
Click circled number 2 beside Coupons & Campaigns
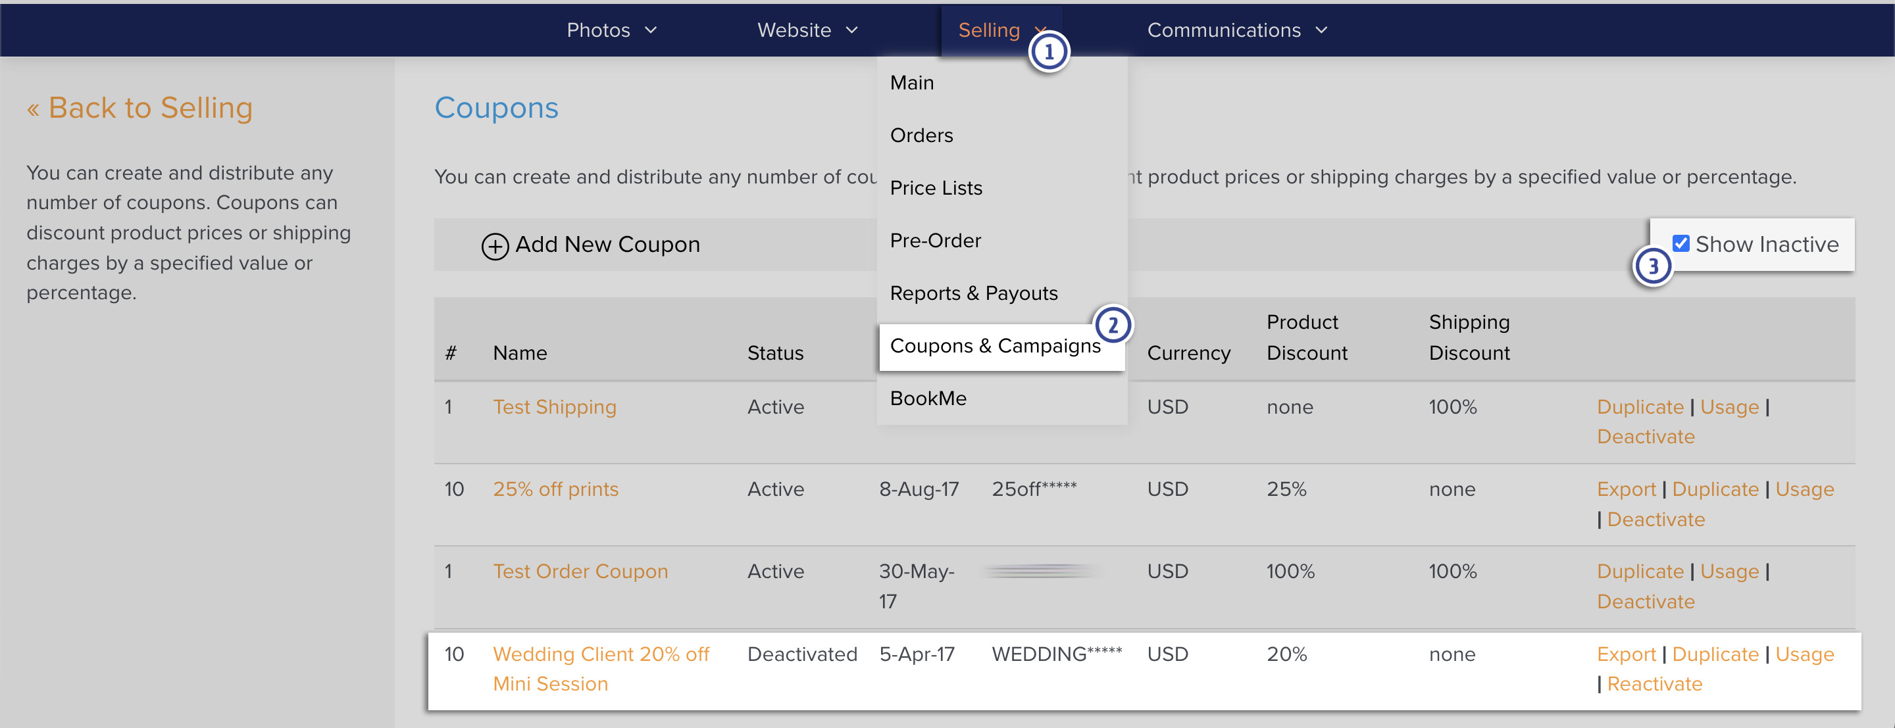pyautogui.click(x=1113, y=325)
